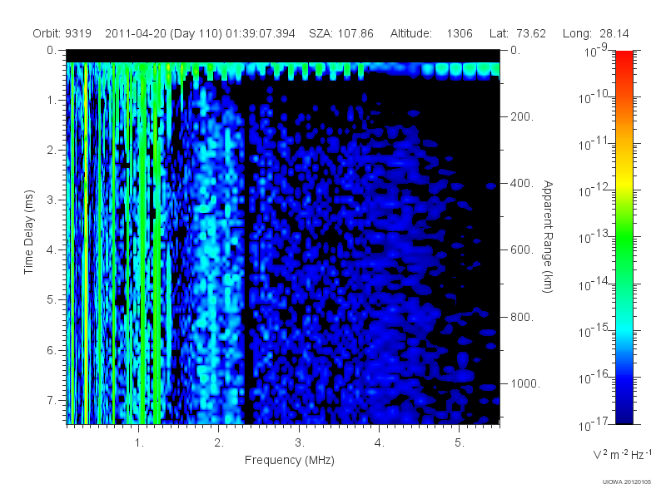The height and width of the screenshot is (499, 666).
Task: Click the 5. tick on the frequency axis
Action: click(x=460, y=443)
